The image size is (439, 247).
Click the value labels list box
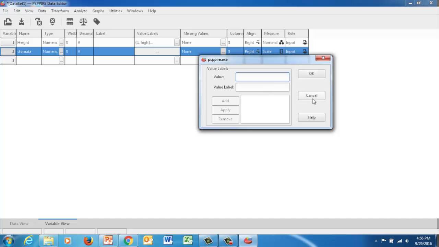[265, 109]
